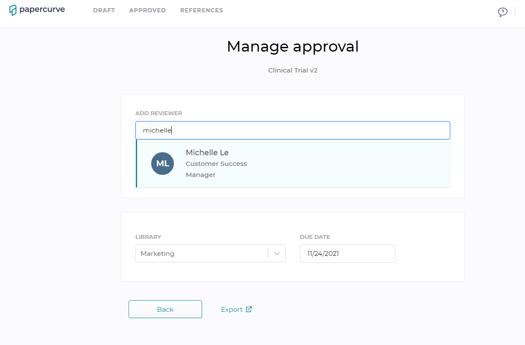Viewport: 525px width, 345px height.
Task: Click the Clinical Trial v2 document title
Action: [x=293, y=70]
